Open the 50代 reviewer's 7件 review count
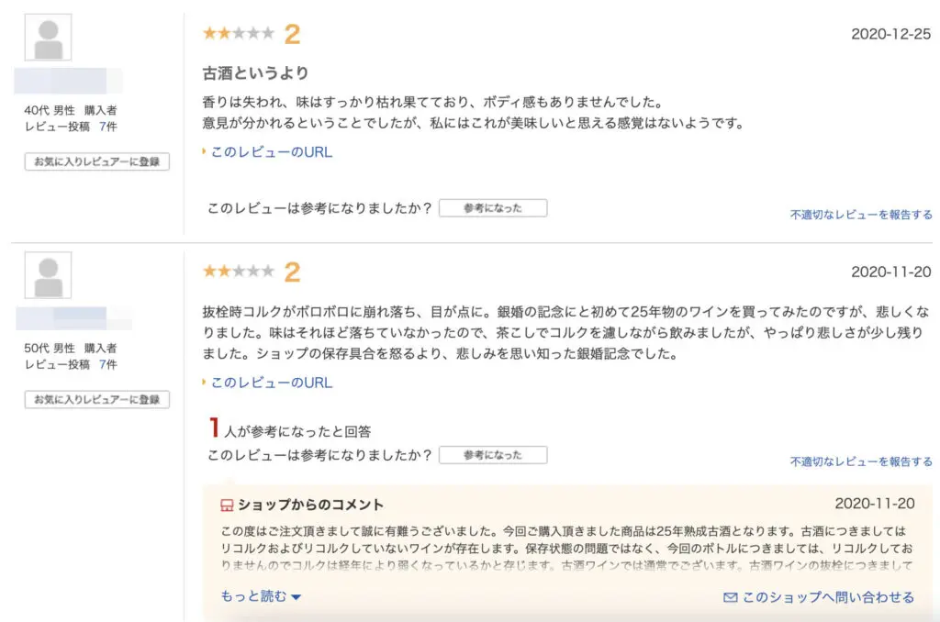Image resolution: width=940 pixels, height=622 pixels. pyautogui.click(x=107, y=364)
